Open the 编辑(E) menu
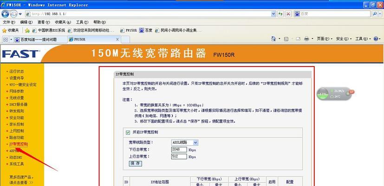384x186 pixels. [x=26, y=22]
